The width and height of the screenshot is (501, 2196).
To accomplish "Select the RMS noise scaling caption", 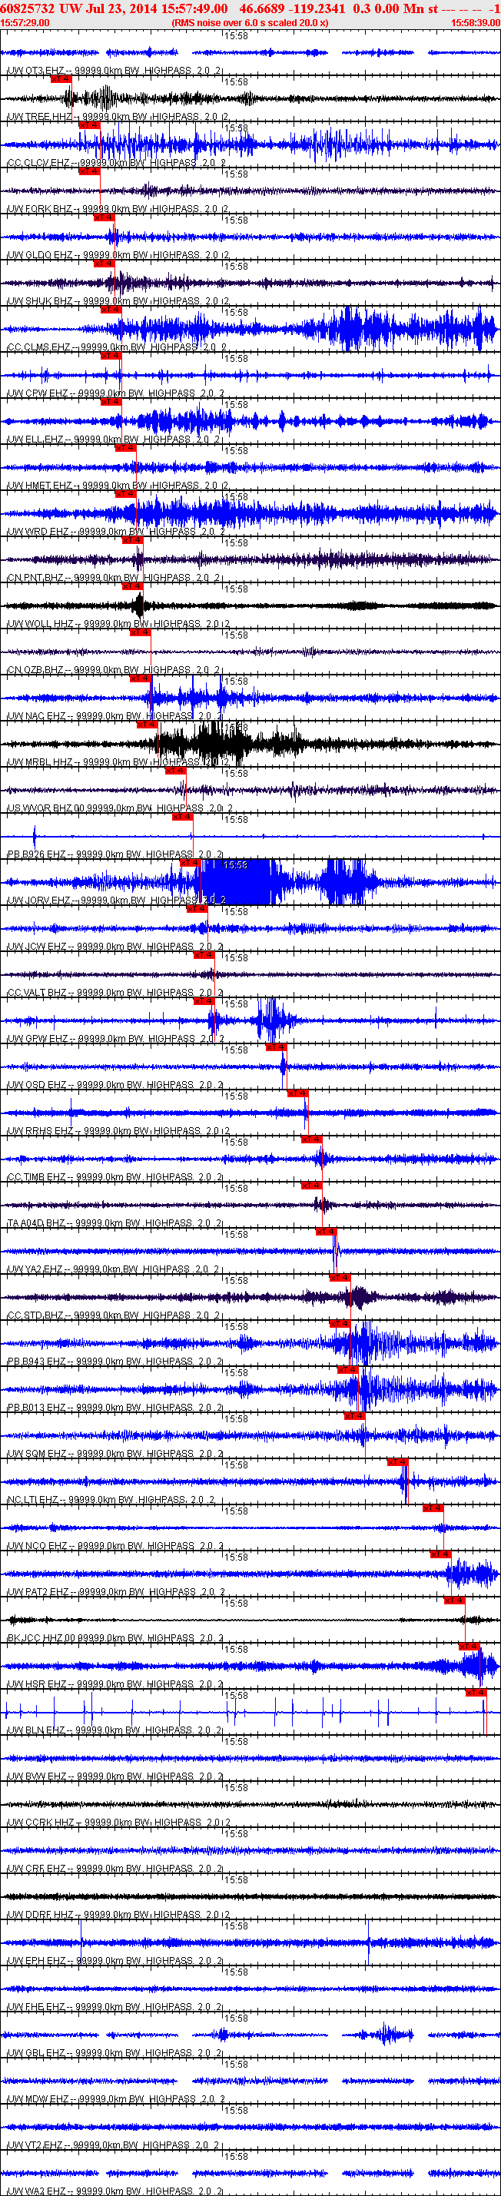I will (250, 23).
